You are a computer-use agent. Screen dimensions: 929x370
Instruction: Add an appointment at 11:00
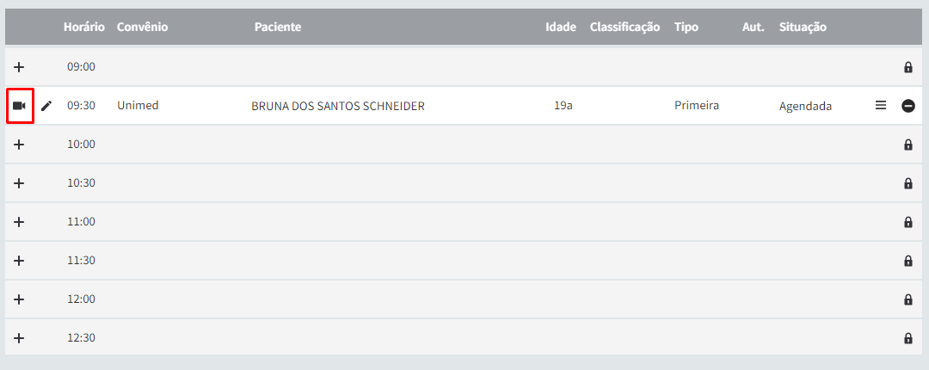[19, 222]
